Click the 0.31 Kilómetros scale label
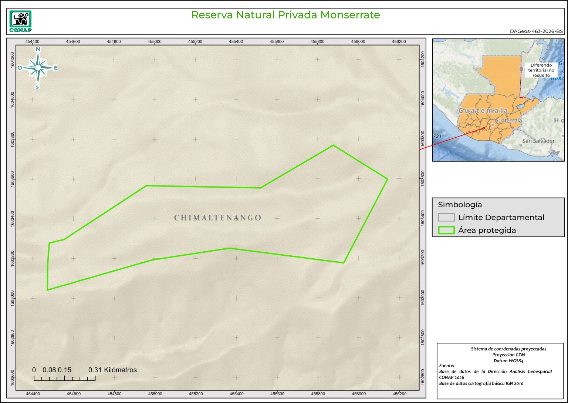This screenshot has height=403, width=568. [112, 370]
